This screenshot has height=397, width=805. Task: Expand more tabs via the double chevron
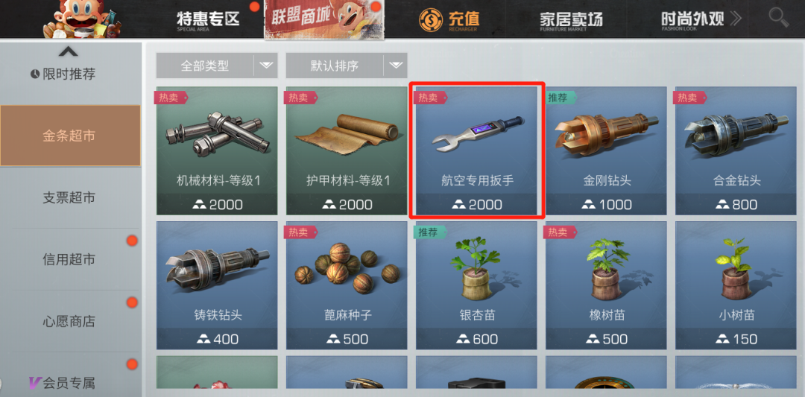[736, 19]
